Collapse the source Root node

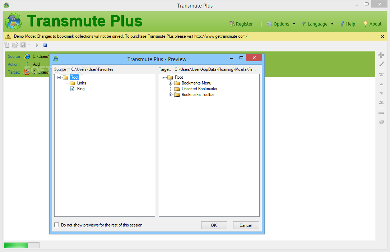point(59,77)
